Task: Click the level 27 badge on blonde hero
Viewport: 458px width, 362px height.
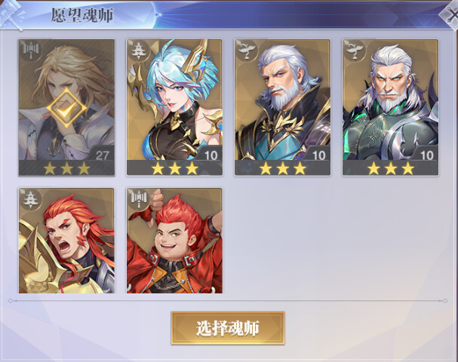Action: pyautogui.click(x=102, y=155)
